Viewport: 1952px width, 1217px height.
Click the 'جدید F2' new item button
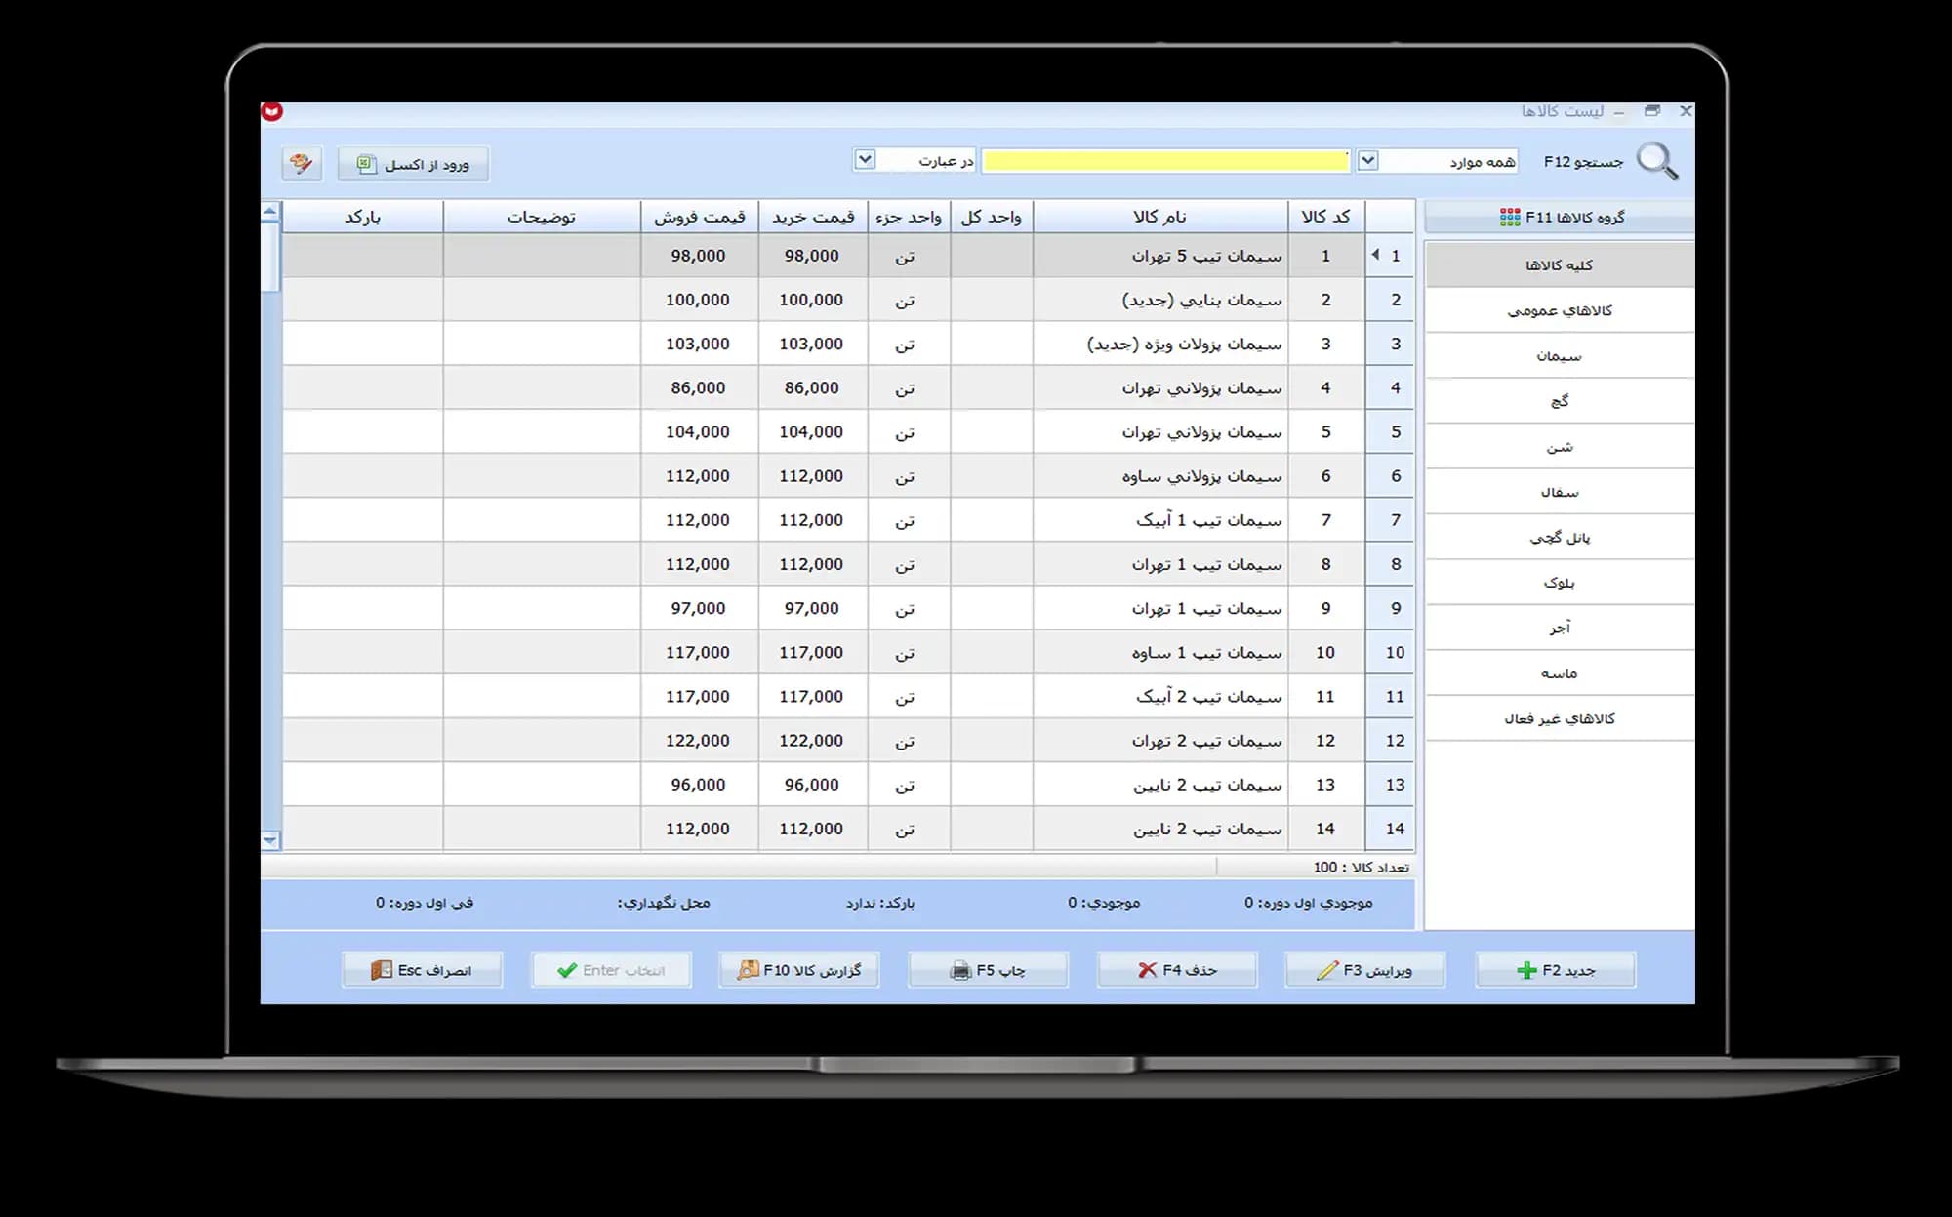(x=1555, y=970)
